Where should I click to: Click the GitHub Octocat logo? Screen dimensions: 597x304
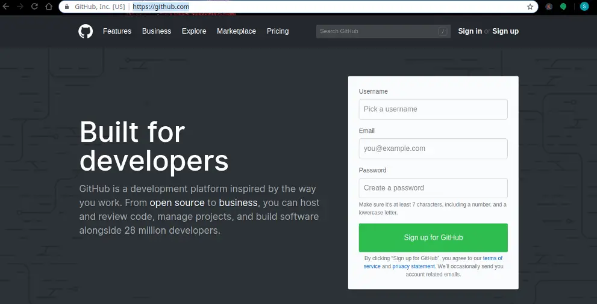86,31
